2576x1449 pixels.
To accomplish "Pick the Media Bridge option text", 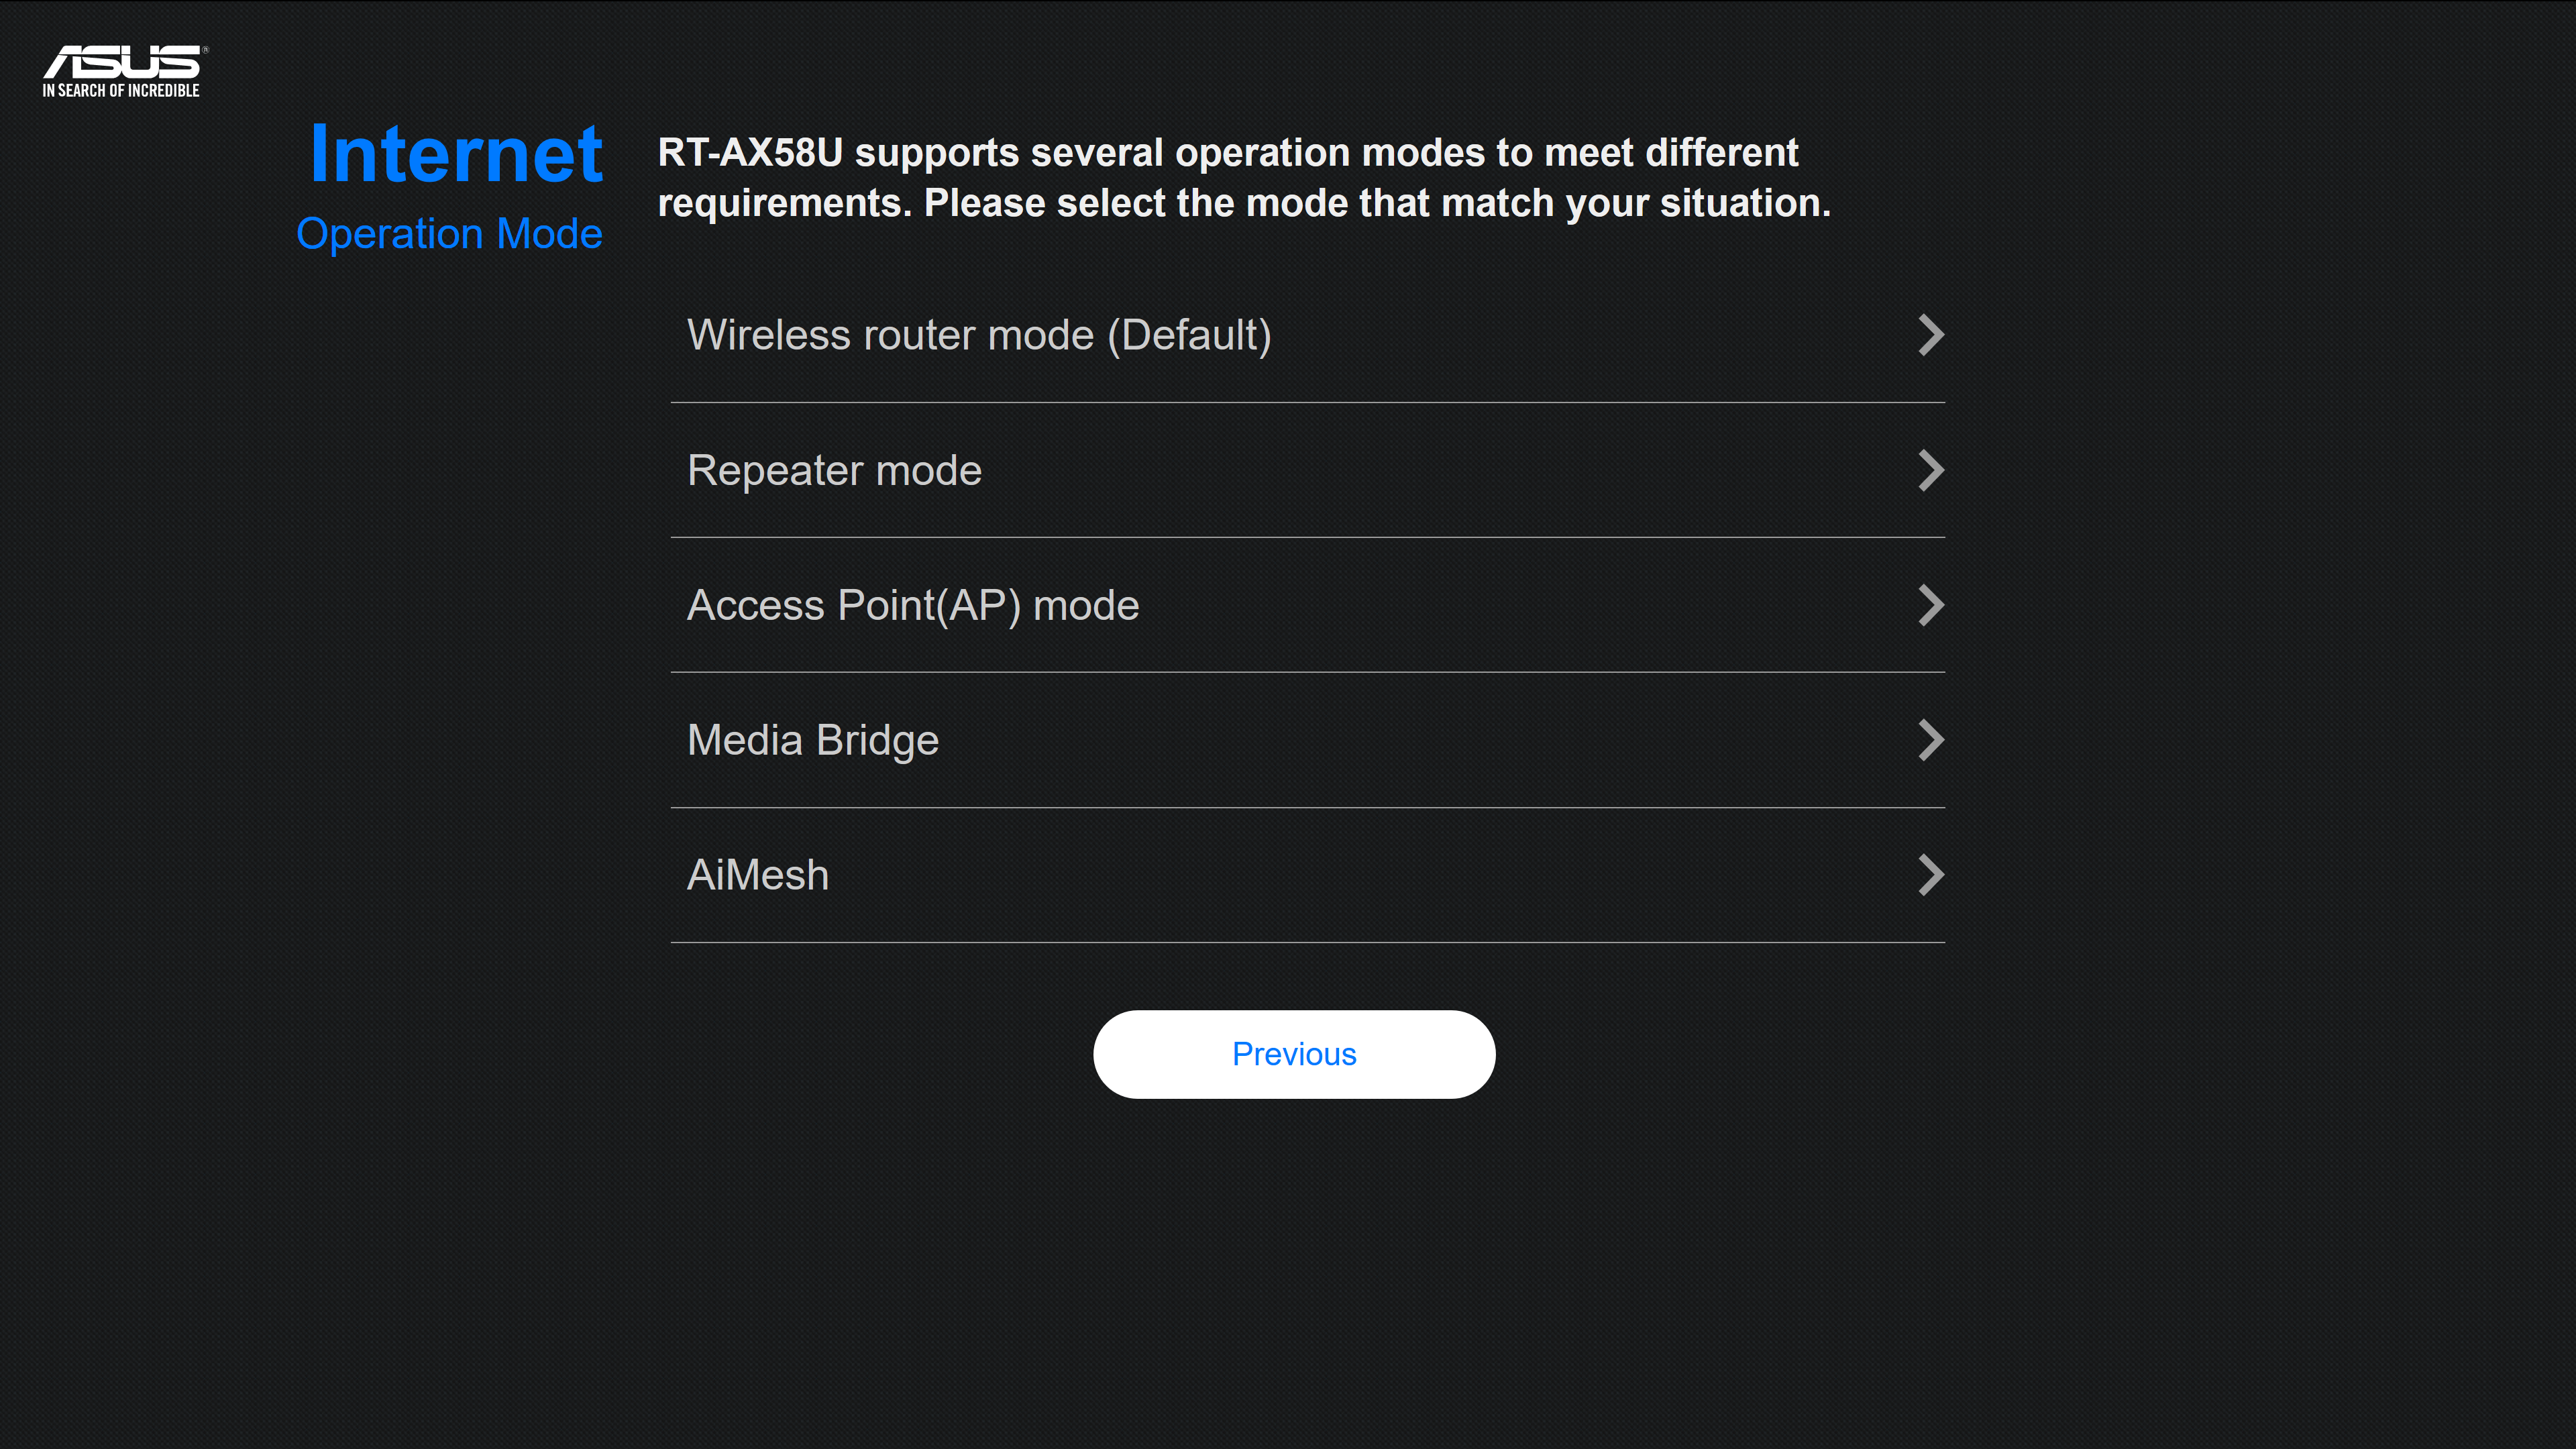I will (x=813, y=740).
